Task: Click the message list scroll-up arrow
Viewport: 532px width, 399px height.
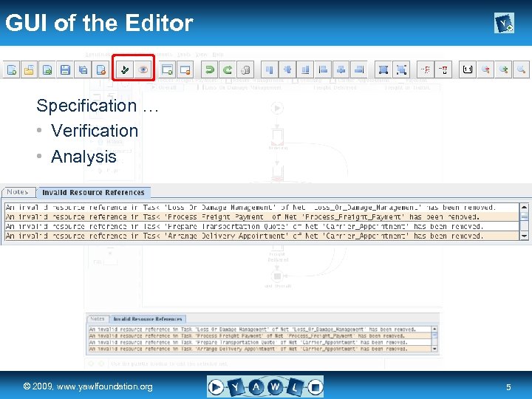Action: 524,207
